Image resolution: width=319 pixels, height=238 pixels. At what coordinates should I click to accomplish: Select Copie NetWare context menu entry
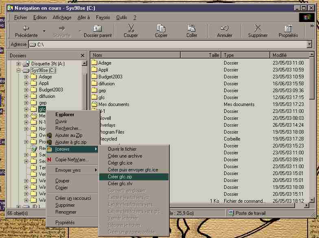pos(72,160)
